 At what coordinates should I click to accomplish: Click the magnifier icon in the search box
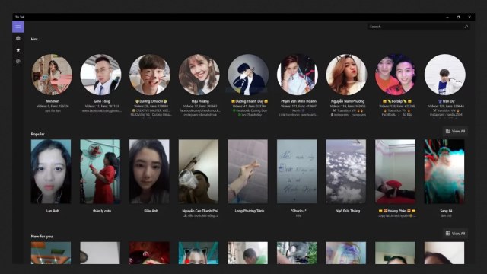(466, 27)
